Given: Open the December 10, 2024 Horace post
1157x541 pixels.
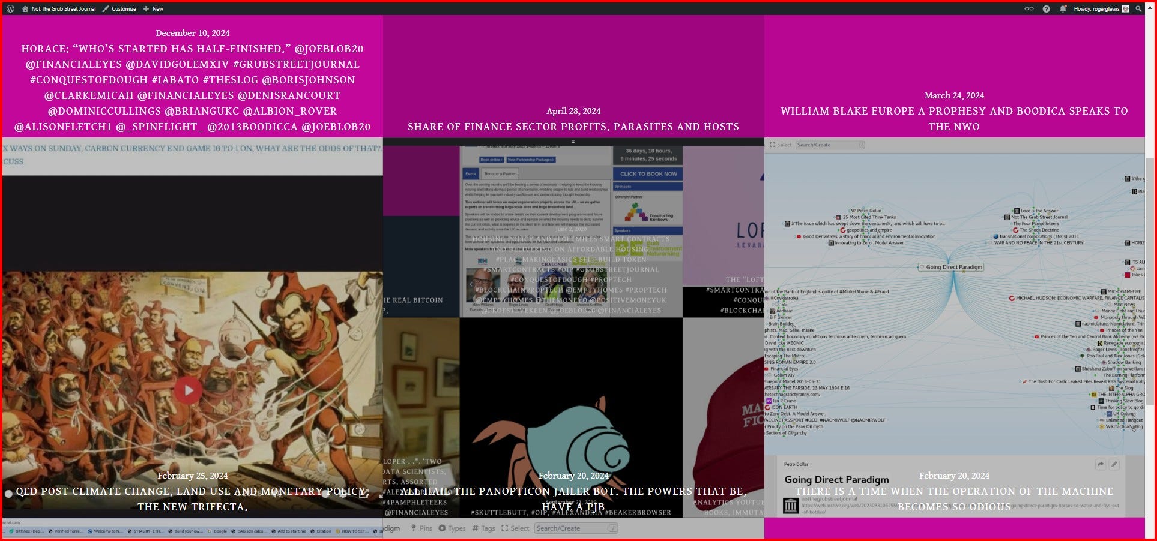Looking at the screenshot, I should click(x=192, y=88).
